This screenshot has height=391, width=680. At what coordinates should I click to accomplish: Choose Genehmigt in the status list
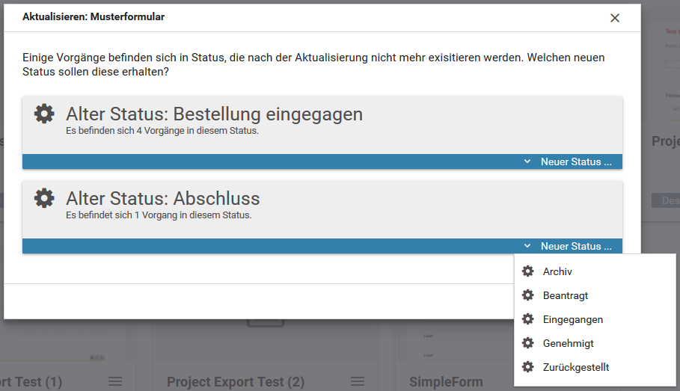point(568,343)
